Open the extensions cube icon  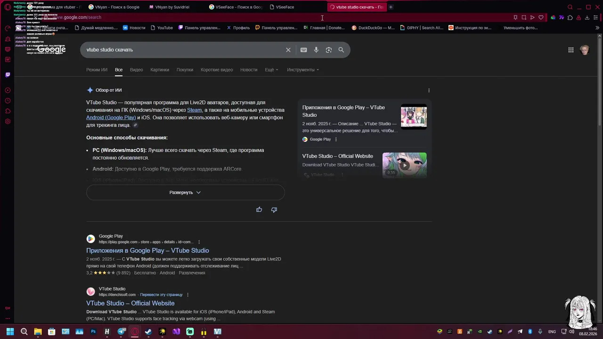570,17
